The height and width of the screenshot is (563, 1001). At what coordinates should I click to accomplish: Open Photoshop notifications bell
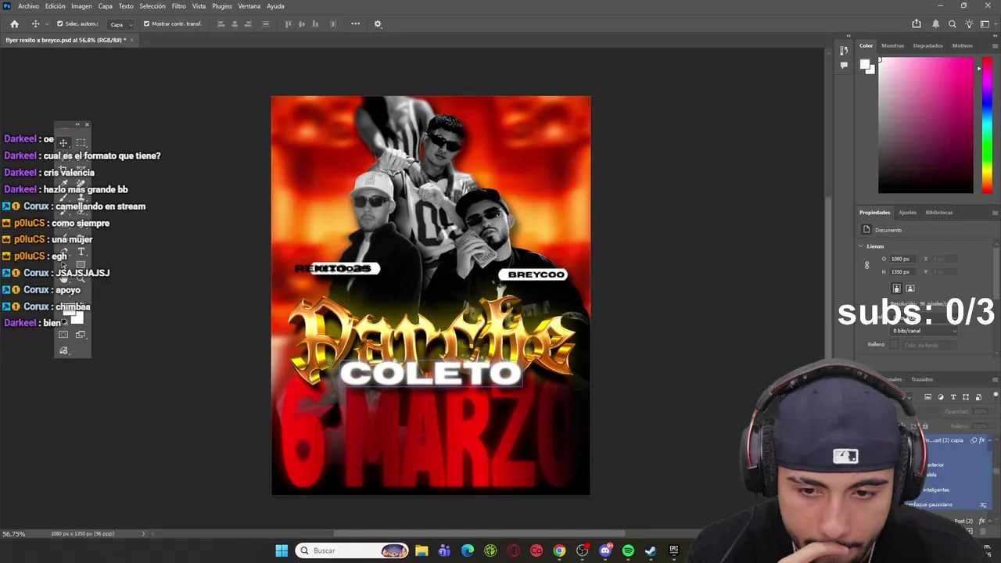click(936, 23)
